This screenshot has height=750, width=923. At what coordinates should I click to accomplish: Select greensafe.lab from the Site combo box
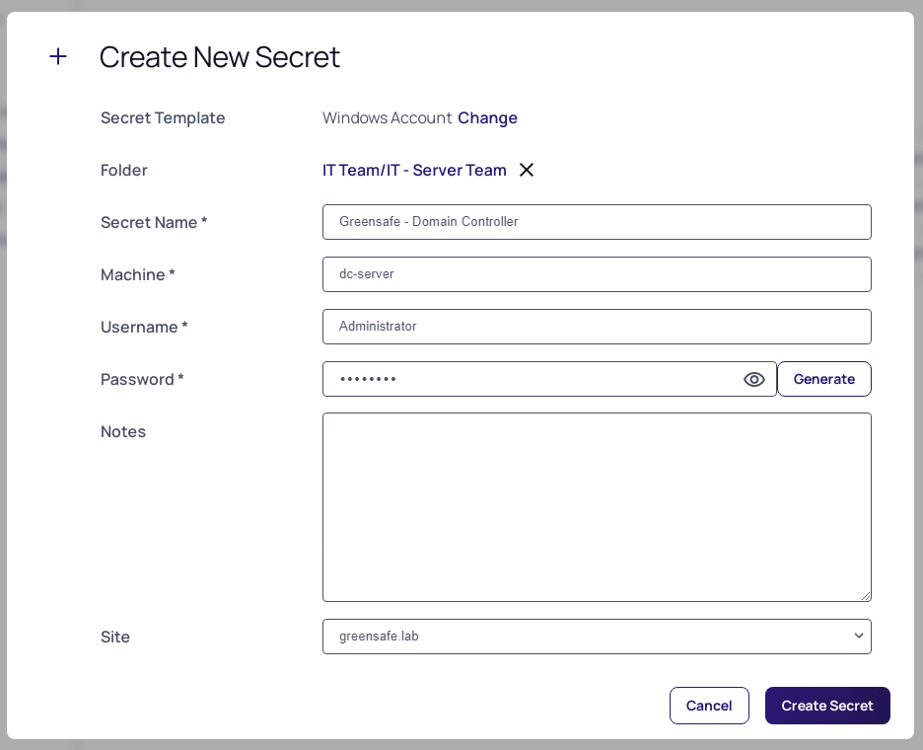coord(597,637)
